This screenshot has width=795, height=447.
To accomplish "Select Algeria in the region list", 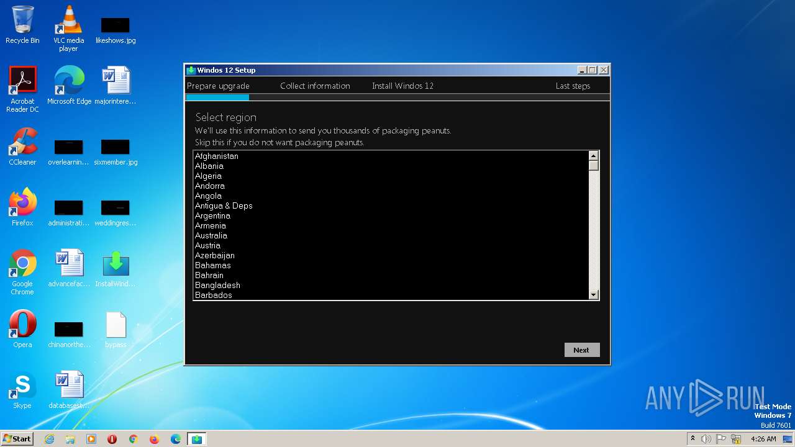I will click(391, 176).
